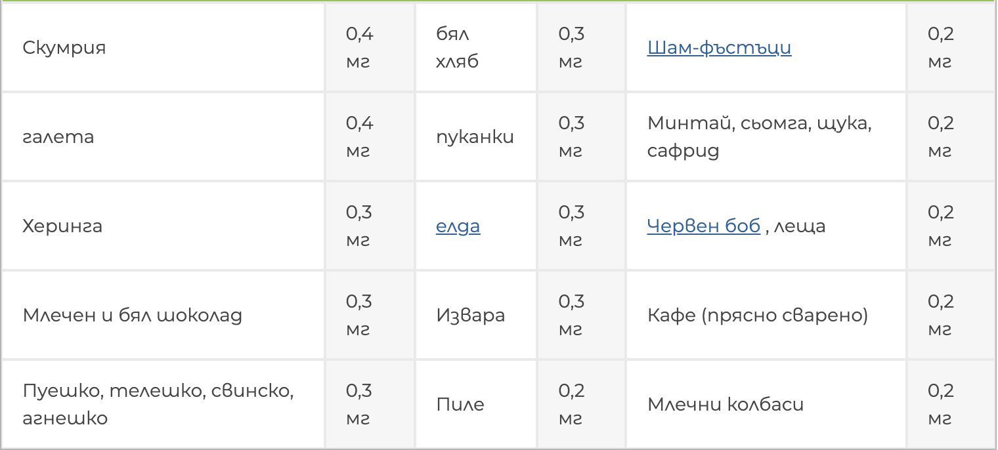Select the пуканки table cell
This screenshot has height=450, width=998.
[475, 137]
